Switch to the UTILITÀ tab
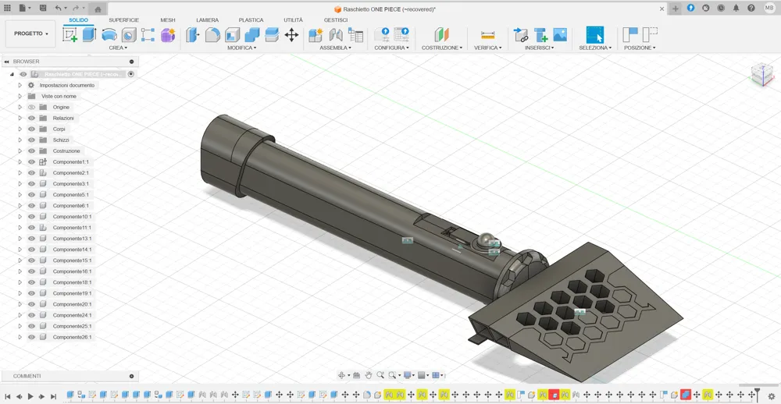The image size is (781, 404). [x=294, y=20]
